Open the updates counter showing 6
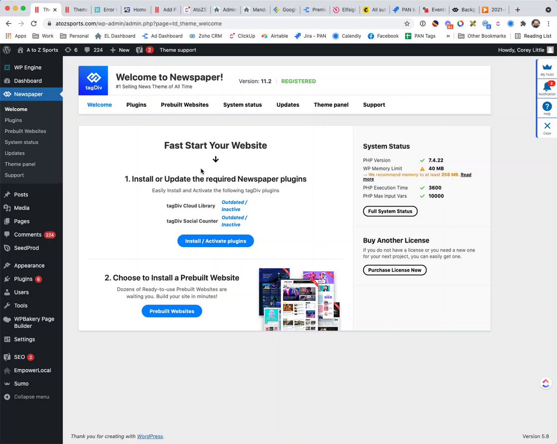 tap(71, 50)
